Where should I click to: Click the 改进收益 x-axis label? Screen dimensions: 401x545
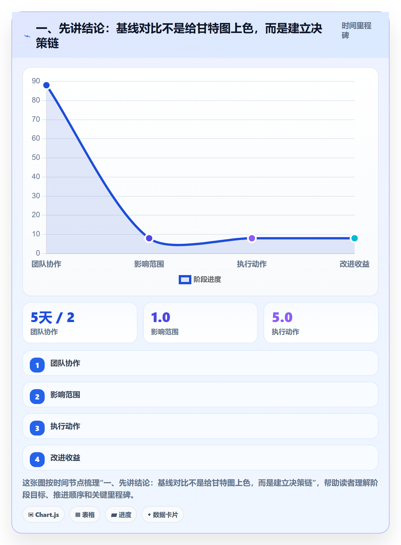tap(355, 264)
